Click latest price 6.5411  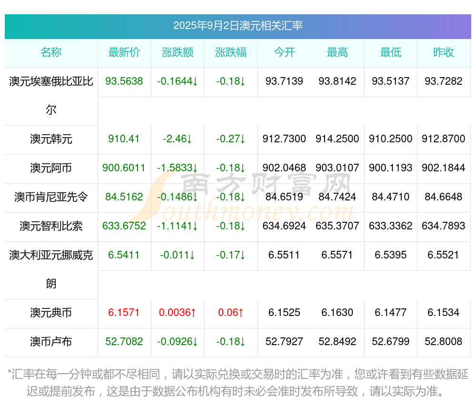(x=124, y=255)
